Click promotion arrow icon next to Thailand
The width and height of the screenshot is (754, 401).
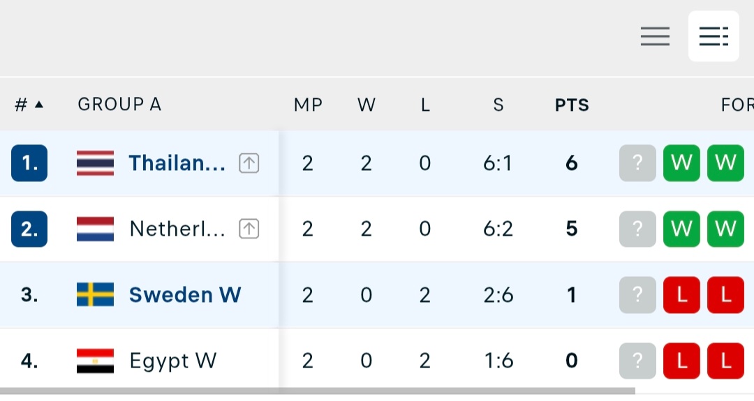[x=249, y=162]
